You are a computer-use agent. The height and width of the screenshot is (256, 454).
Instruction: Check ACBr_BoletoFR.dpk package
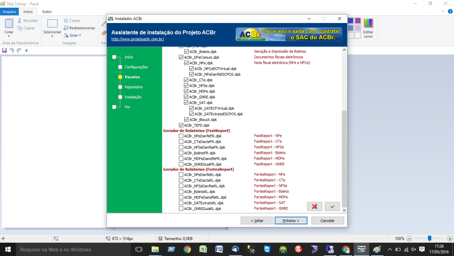pos(181,153)
